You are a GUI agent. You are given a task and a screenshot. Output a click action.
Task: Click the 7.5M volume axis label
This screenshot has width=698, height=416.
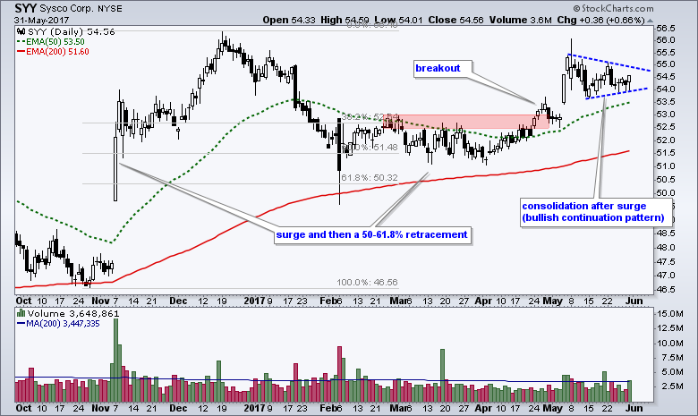pyautogui.click(x=670, y=358)
